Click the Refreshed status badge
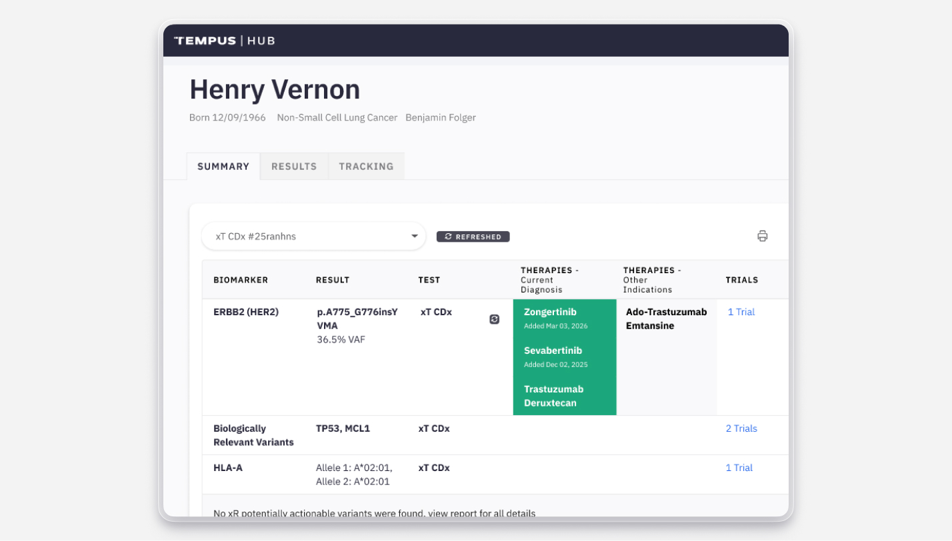The height and width of the screenshot is (541, 952). (x=473, y=237)
